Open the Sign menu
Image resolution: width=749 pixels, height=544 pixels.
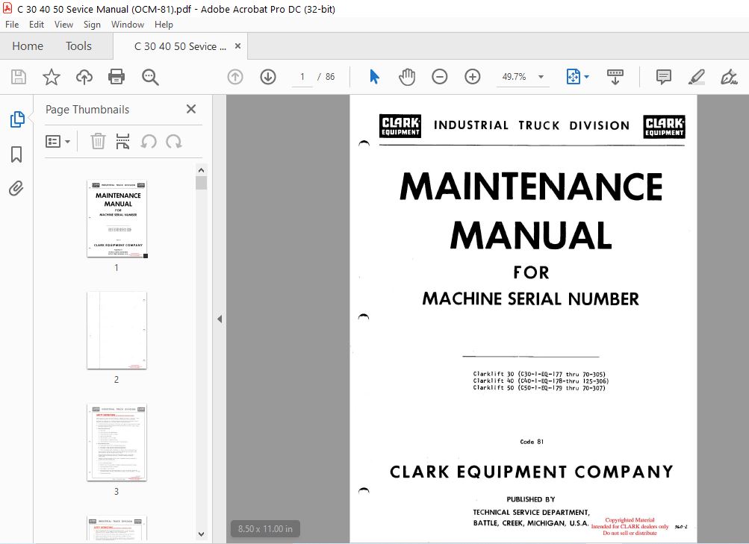(92, 25)
